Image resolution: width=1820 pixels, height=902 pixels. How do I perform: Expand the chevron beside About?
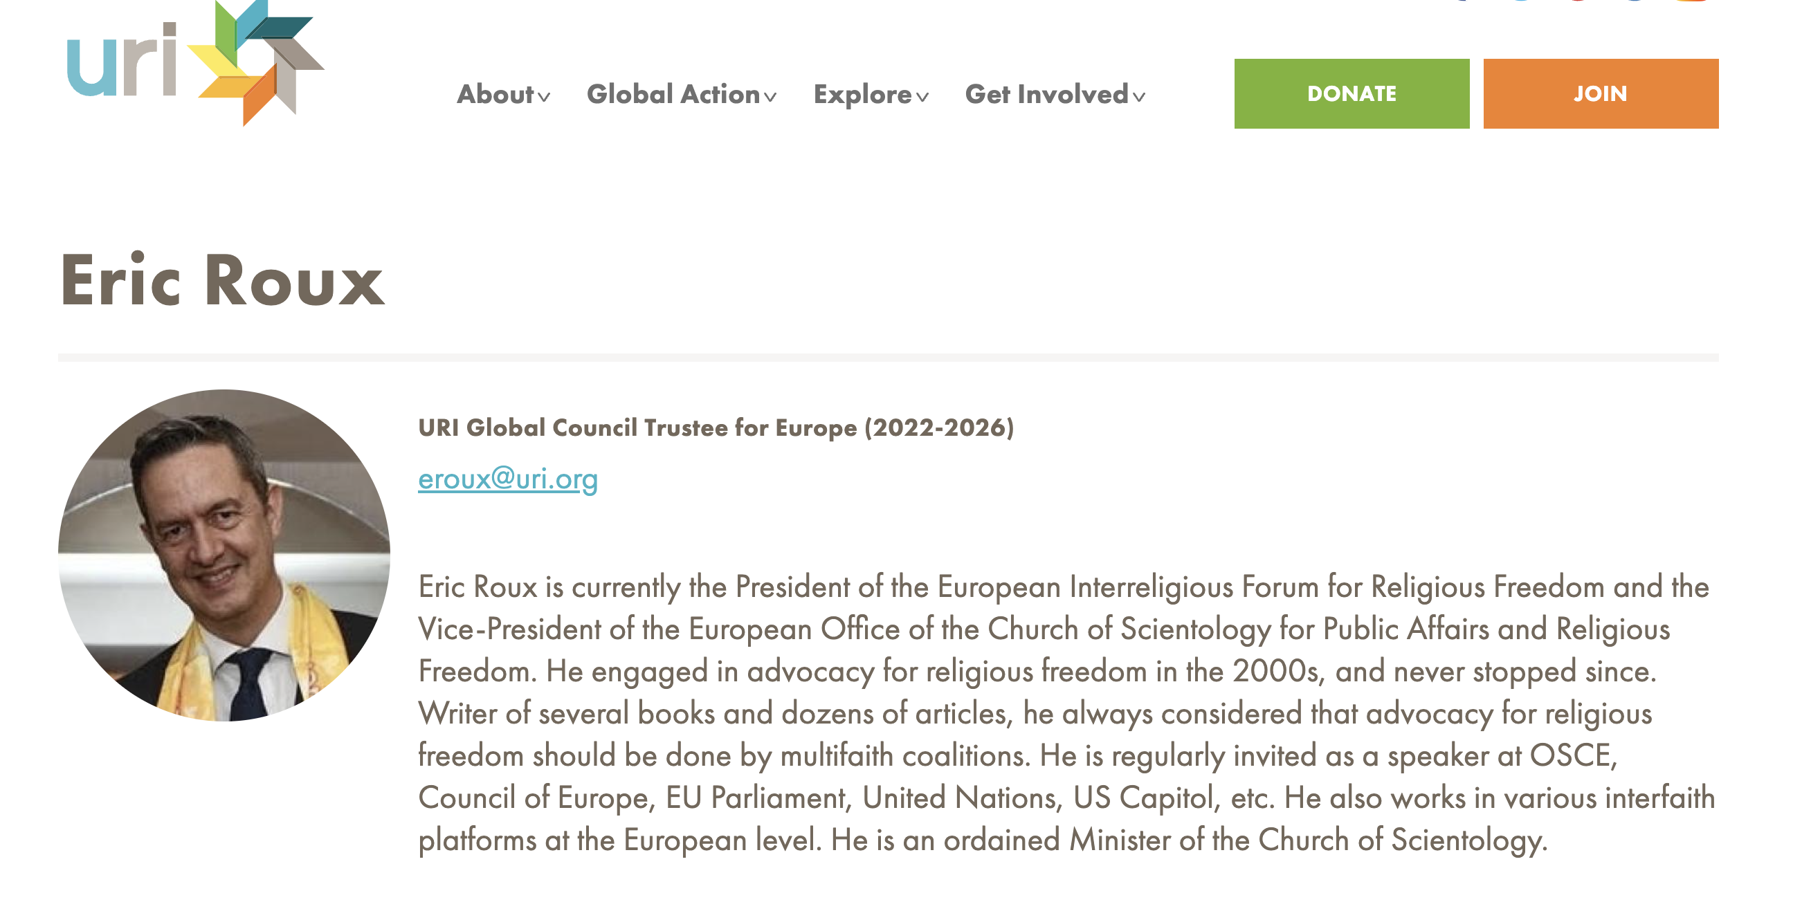pos(544,98)
